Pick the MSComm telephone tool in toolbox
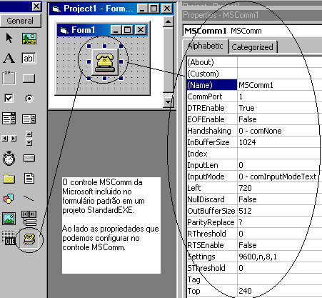This screenshot has height=298, width=322. (x=29, y=239)
